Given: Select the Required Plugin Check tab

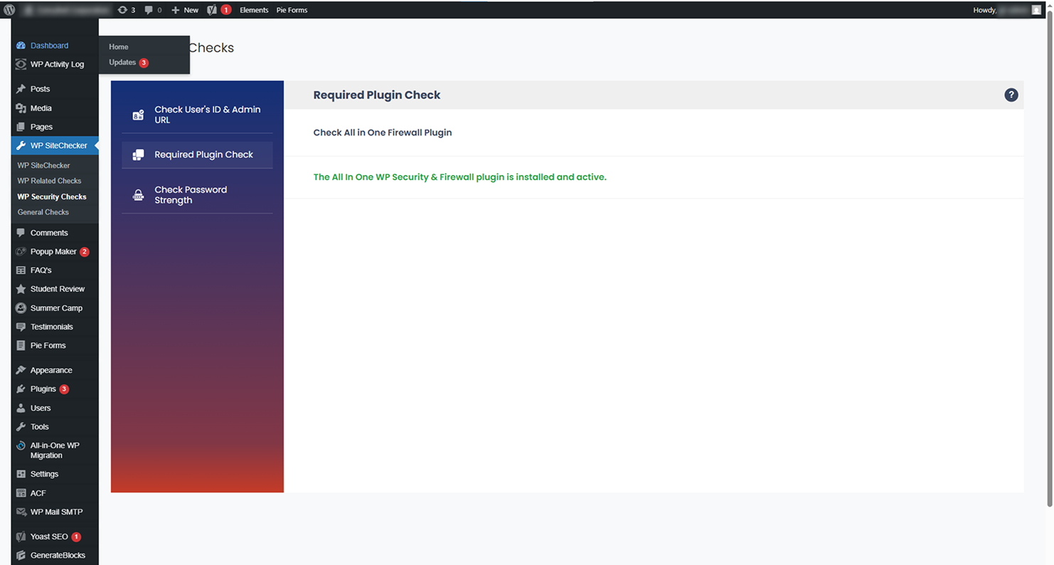Looking at the screenshot, I should [x=197, y=154].
